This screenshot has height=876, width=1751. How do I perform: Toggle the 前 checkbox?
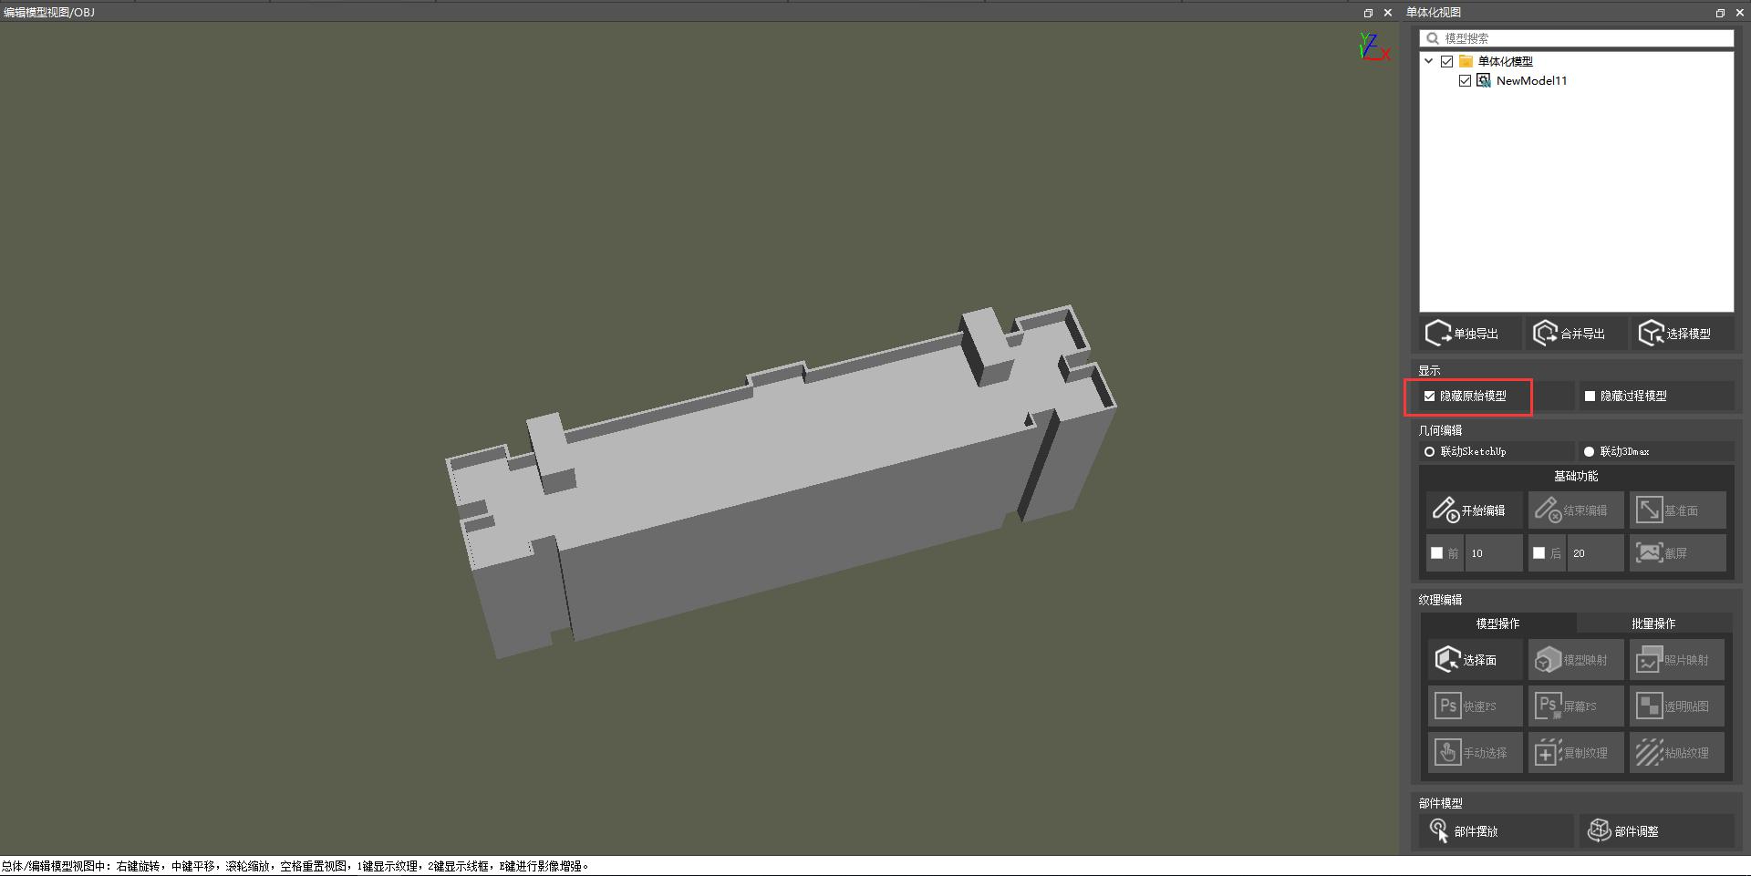click(1437, 553)
